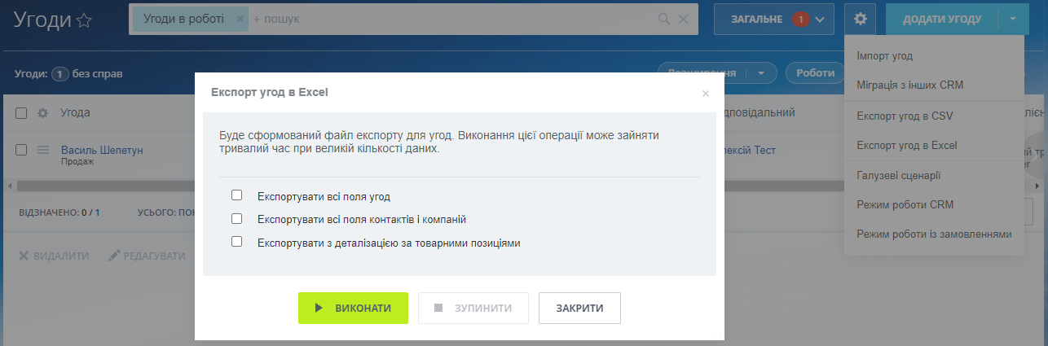Viewport: 1048px width, 346px height.
Task: Open the row menu for Василь Шепетун
Action: pos(43,151)
